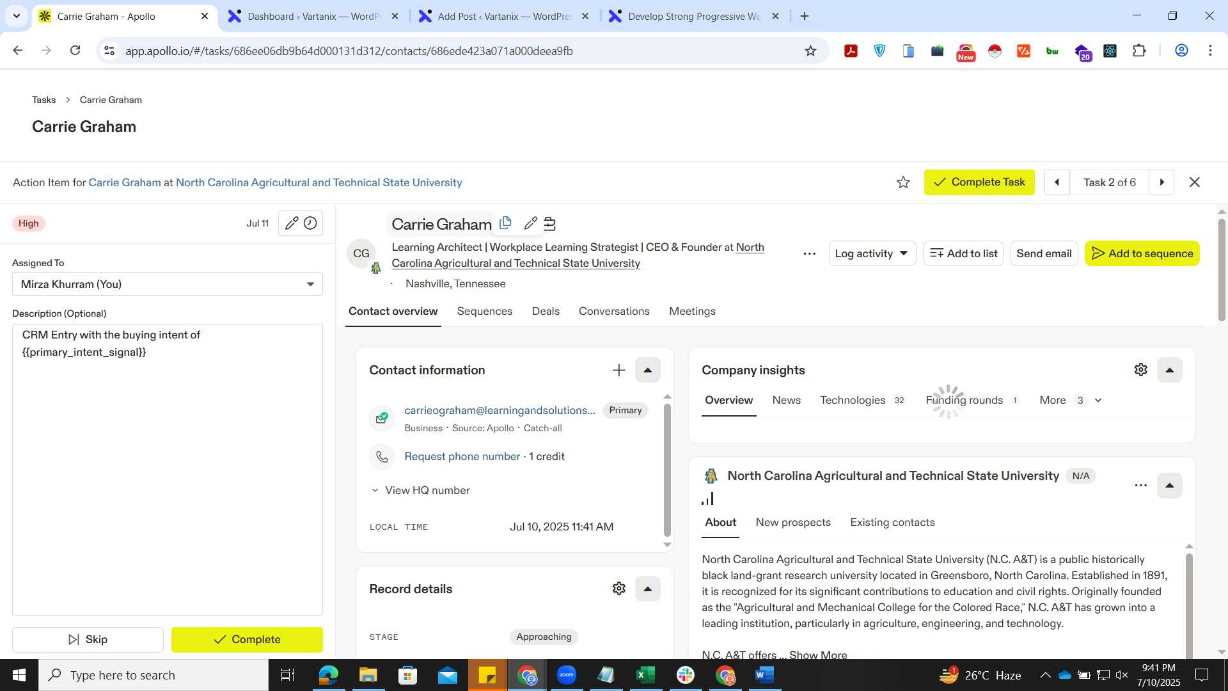The image size is (1228, 691).
Task: Open the reschedule clock icon
Action: (310, 223)
